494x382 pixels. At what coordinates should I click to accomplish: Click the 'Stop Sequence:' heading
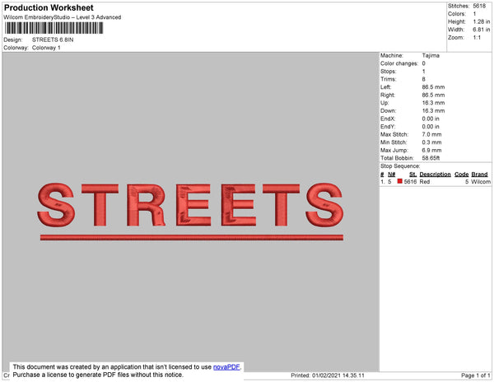[x=400, y=166]
